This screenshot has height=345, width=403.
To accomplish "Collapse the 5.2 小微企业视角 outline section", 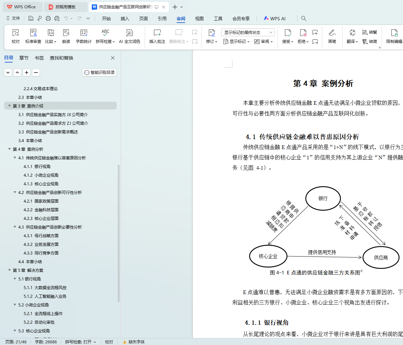I will (x=15, y=305).
